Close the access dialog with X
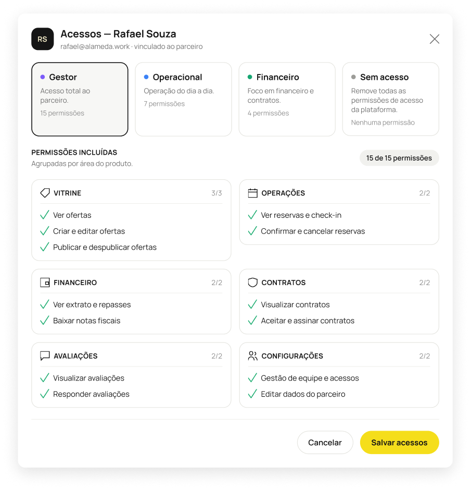Screen dimensions: 471x490 (x=434, y=39)
